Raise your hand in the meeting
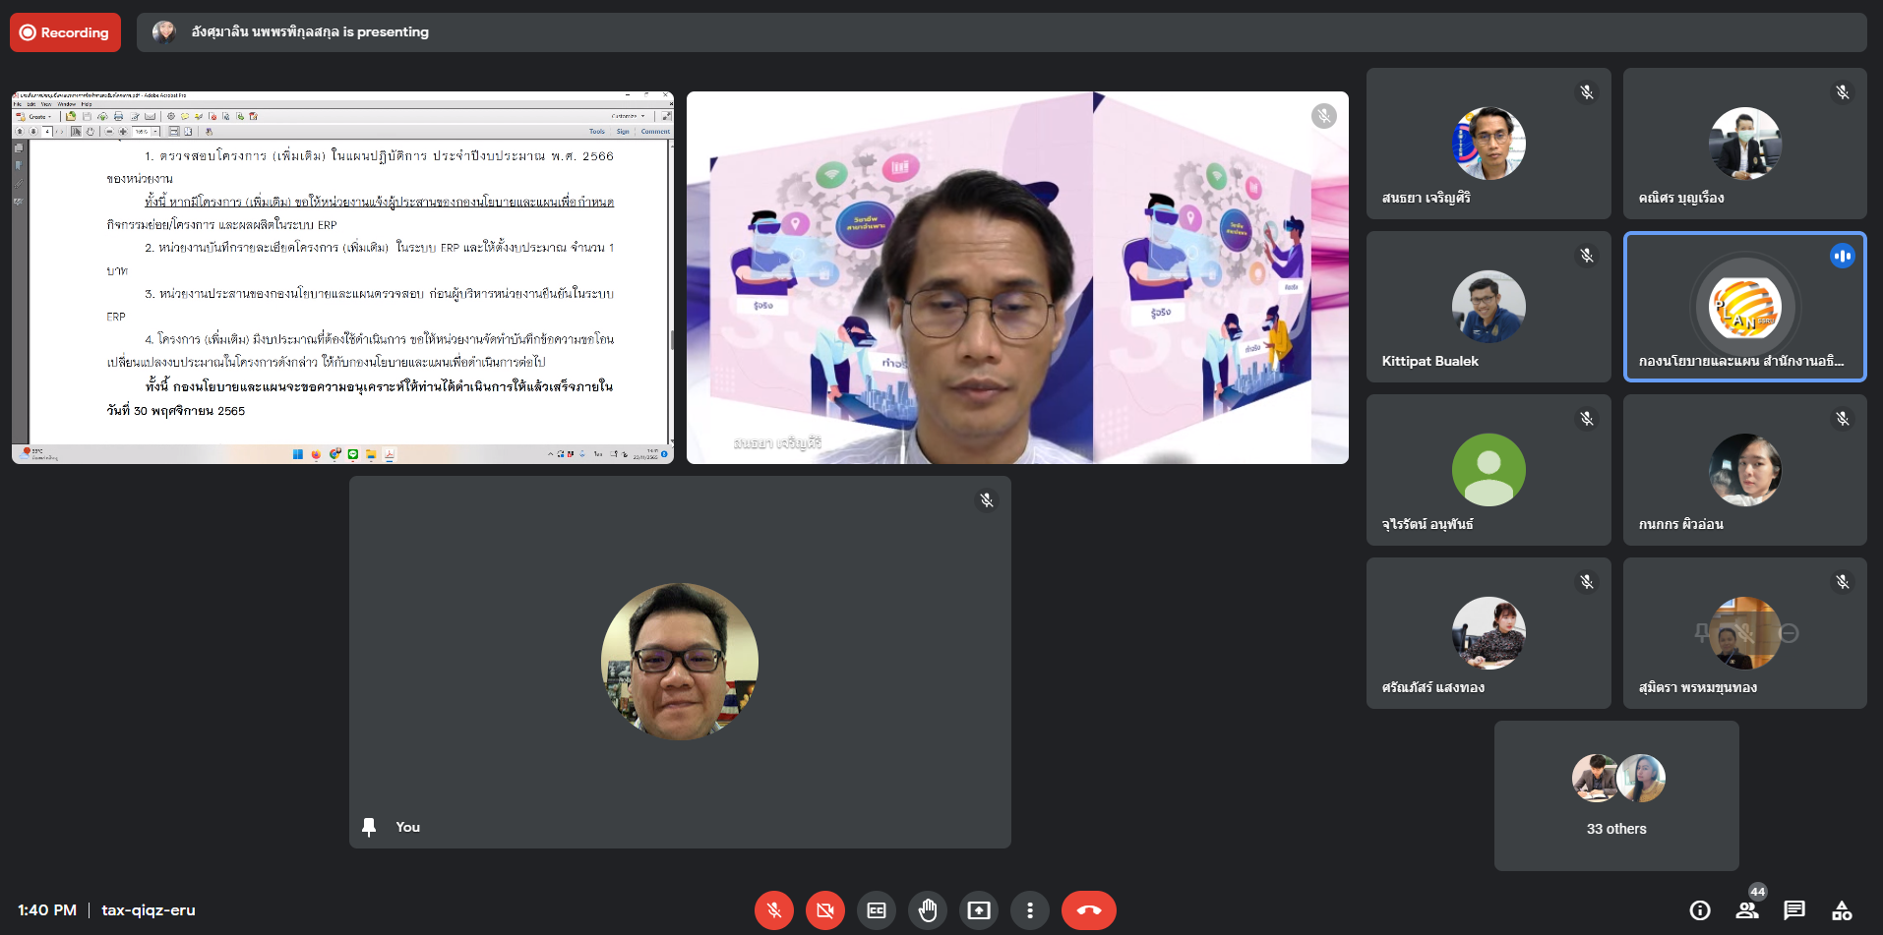Screen dimensions: 1883x935 928,910
